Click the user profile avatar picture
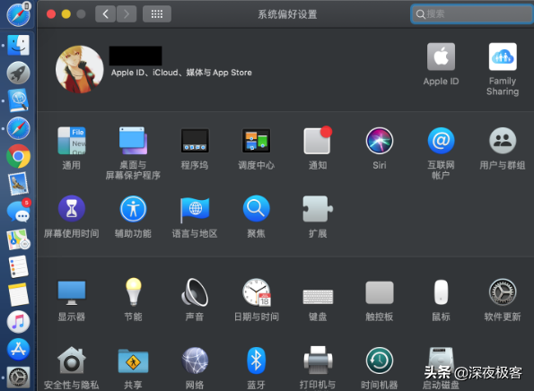 pyautogui.click(x=80, y=69)
